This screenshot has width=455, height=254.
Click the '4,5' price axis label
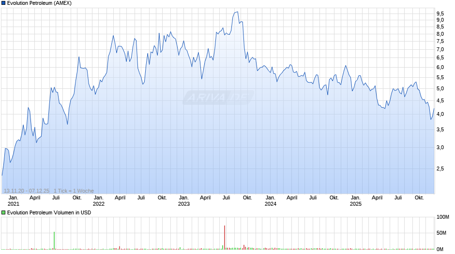pos(440,101)
